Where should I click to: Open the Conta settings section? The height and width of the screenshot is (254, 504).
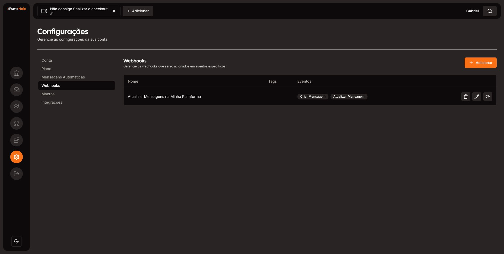pos(77,60)
